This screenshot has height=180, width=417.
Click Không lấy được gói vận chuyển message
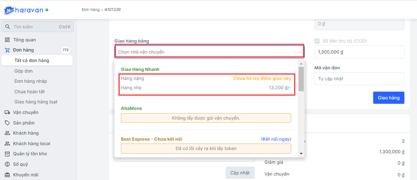click(x=206, y=118)
